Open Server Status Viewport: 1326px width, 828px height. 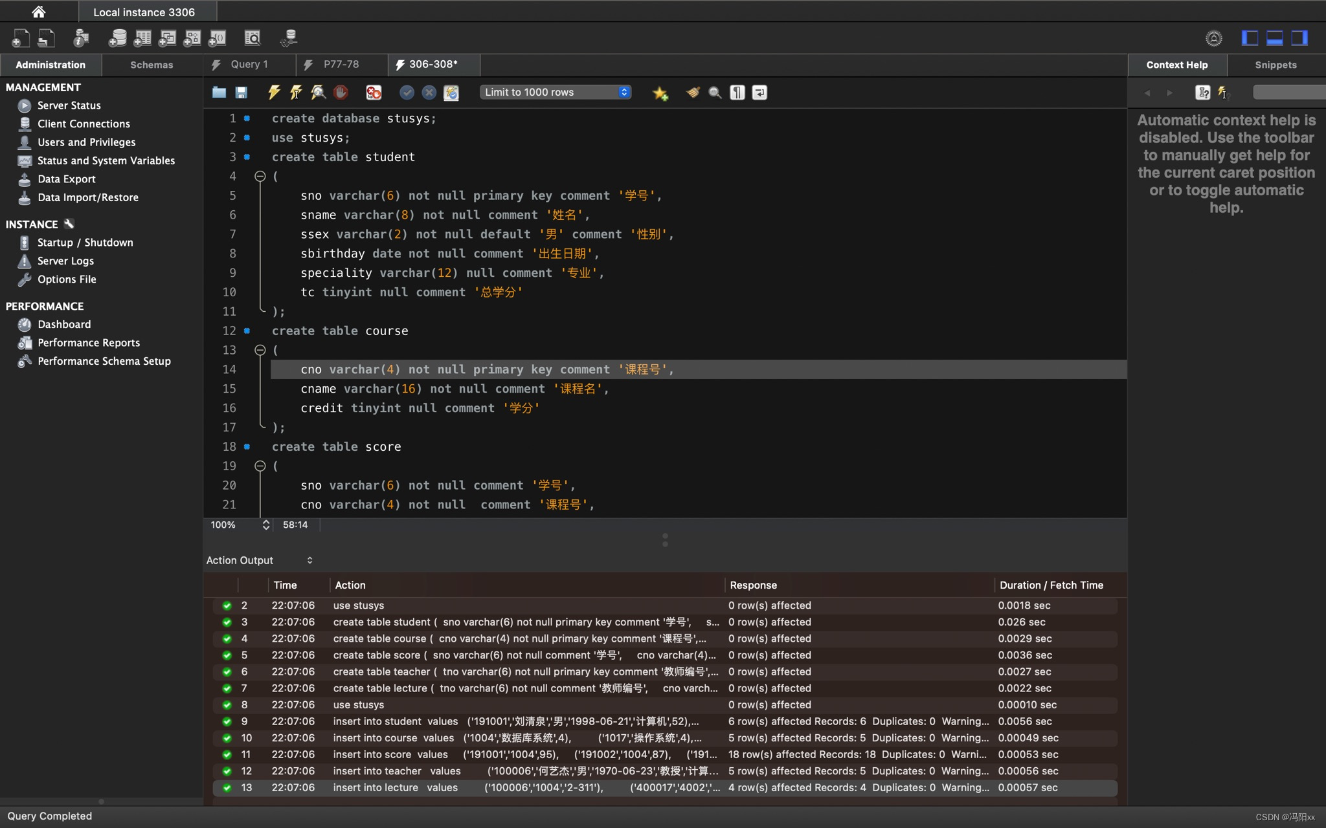[69, 105]
